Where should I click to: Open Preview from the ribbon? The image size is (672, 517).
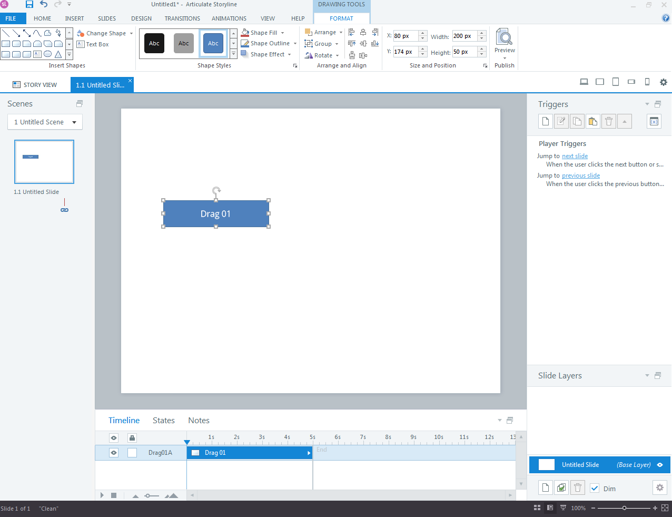click(505, 41)
